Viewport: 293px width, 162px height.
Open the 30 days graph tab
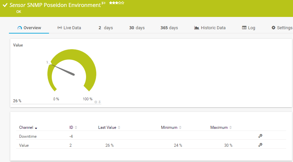(x=137, y=28)
